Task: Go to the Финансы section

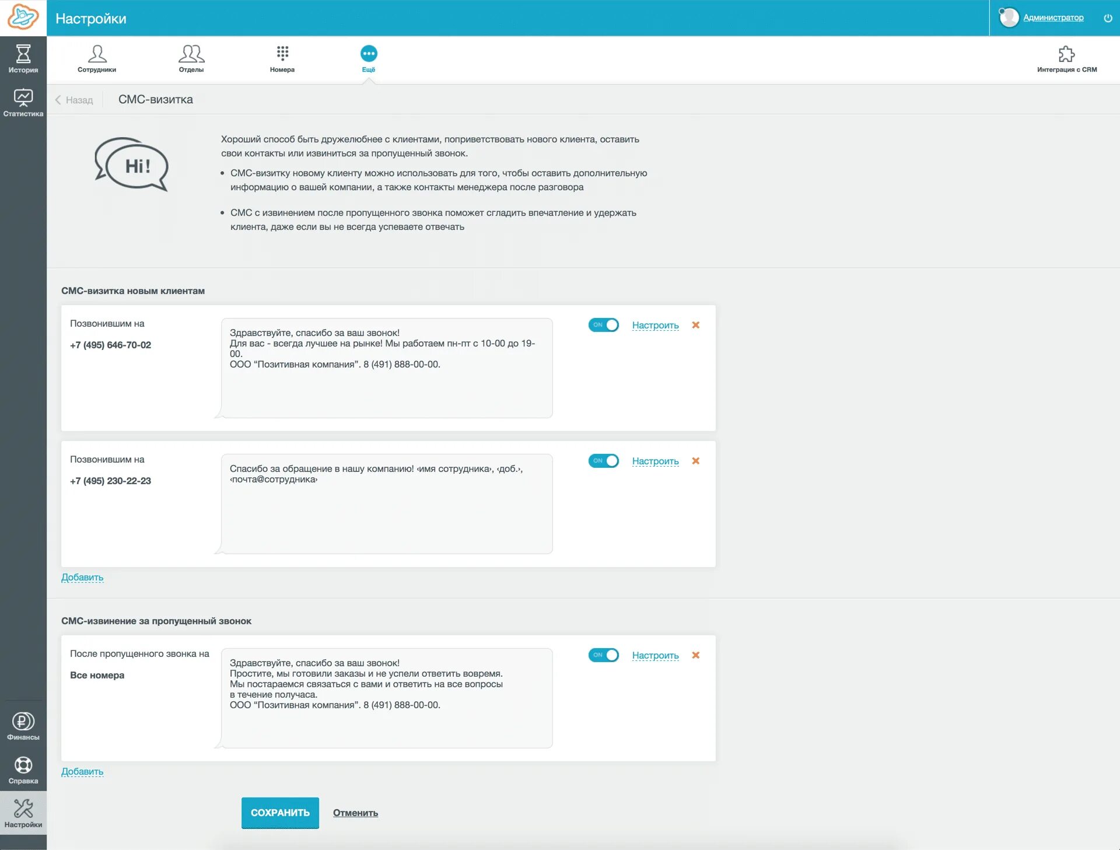Action: tap(23, 726)
